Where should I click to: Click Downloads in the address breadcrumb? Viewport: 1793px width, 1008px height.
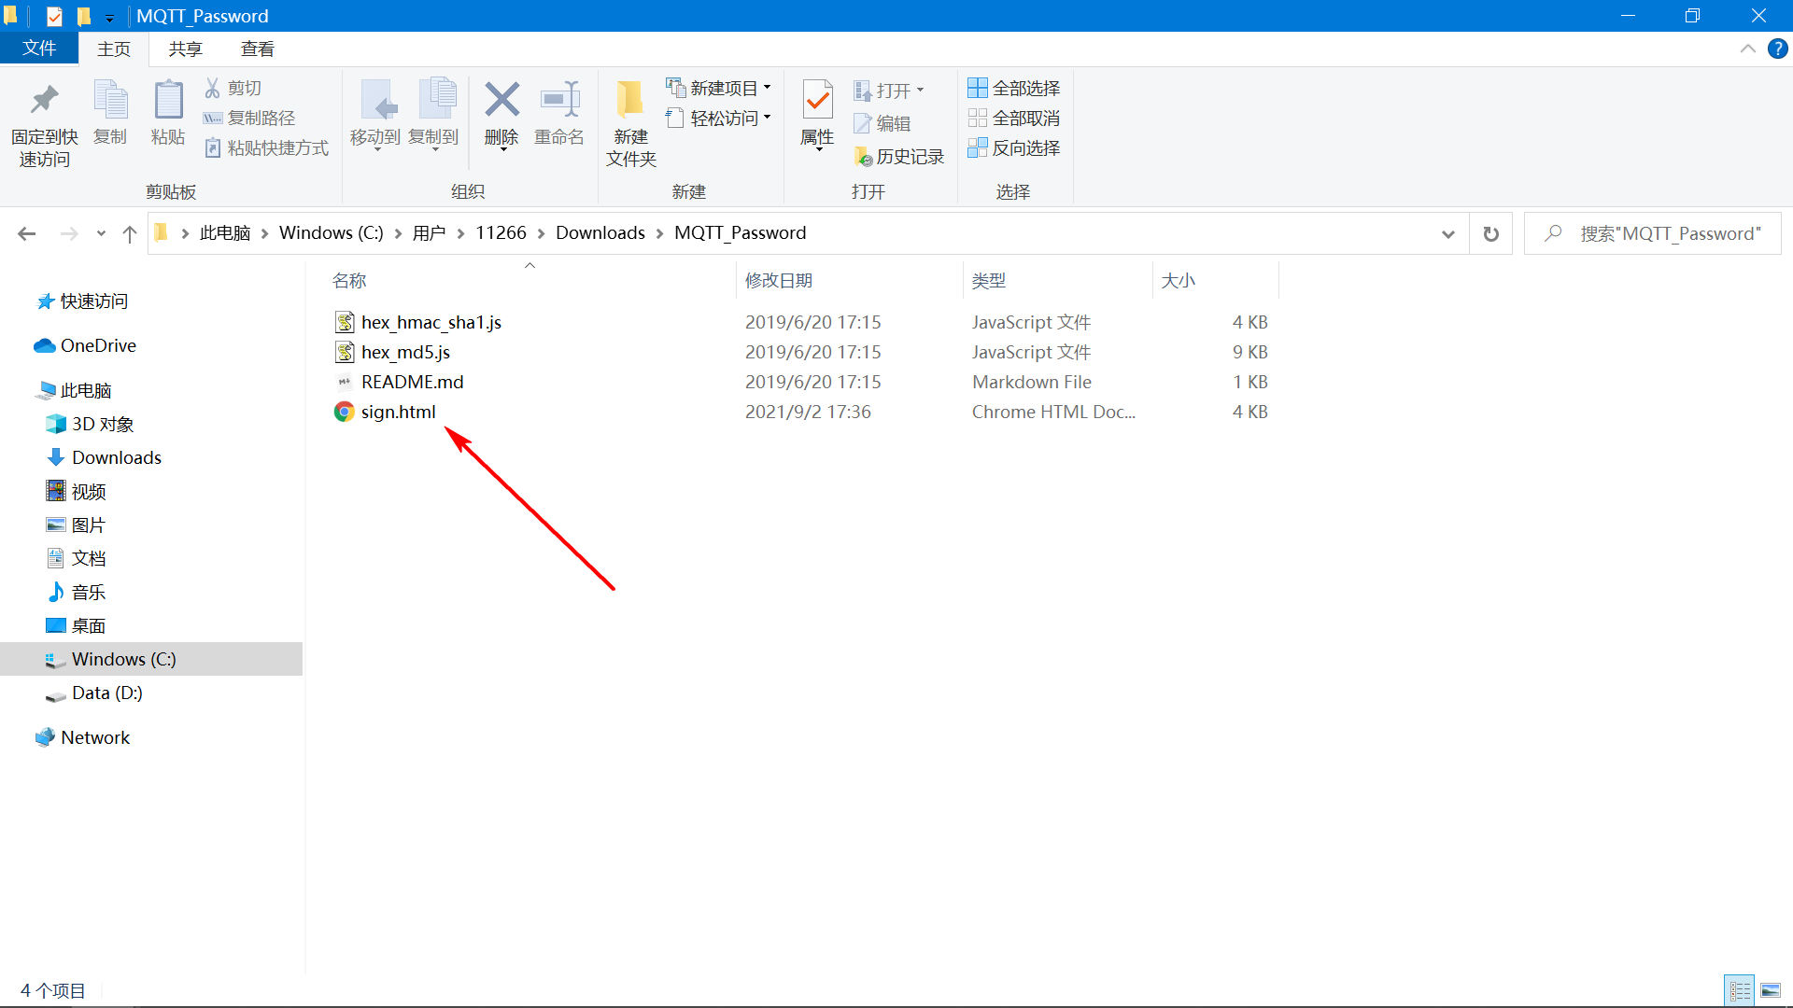point(600,232)
